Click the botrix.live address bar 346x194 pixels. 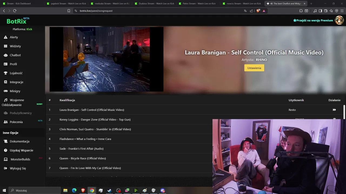pos(159,11)
